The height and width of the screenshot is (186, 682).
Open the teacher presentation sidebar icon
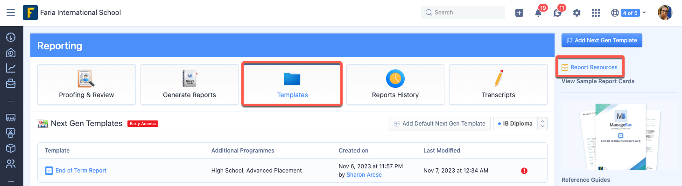tap(11, 133)
